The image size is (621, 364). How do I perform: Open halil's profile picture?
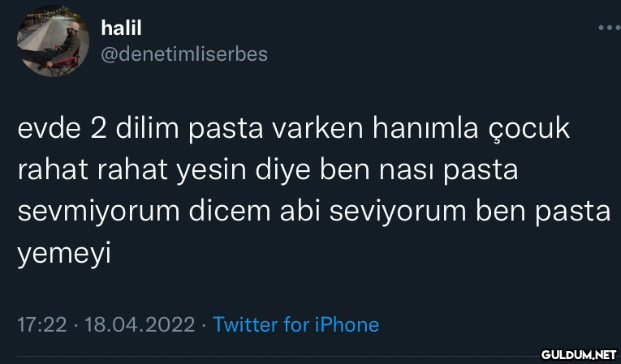(54, 41)
